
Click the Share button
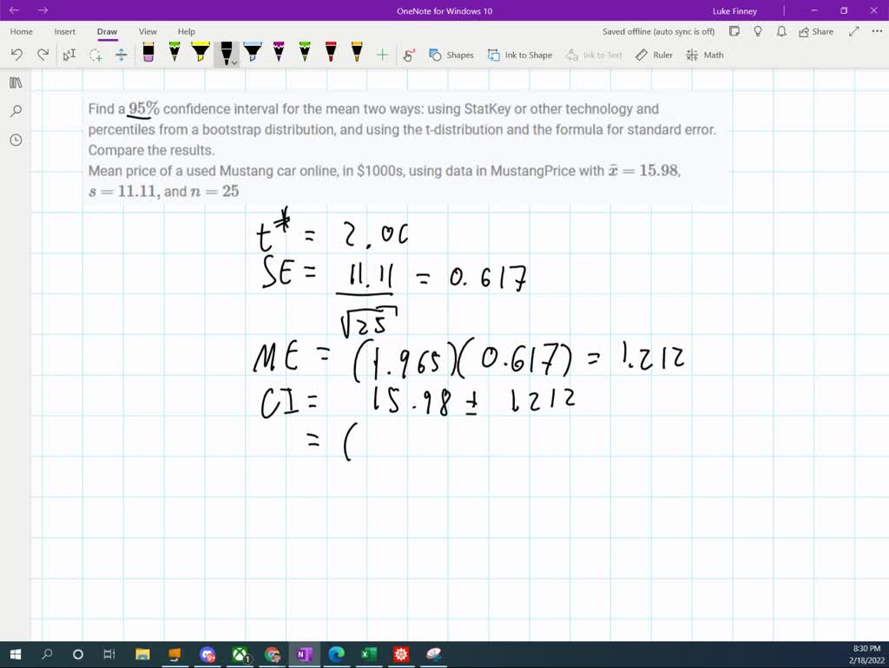point(814,31)
